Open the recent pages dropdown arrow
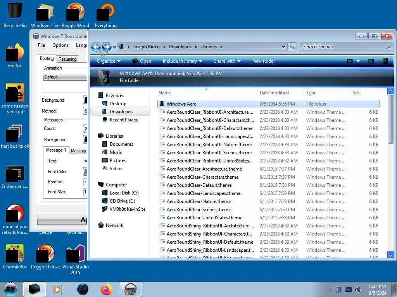The image size is (397, 297). [114, 47]
